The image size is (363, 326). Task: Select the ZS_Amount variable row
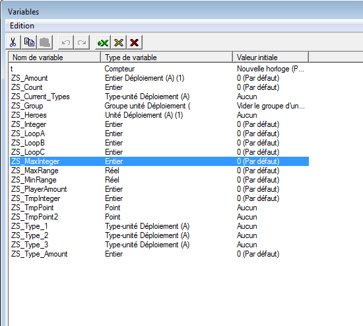(x=159, y=78)
